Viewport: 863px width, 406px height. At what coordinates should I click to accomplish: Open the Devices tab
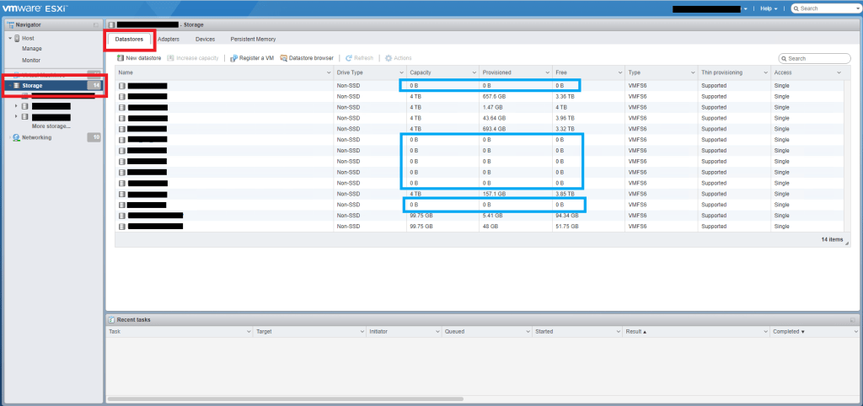click(x=205, y=40)
